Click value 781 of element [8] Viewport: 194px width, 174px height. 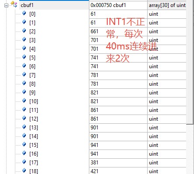94,84
